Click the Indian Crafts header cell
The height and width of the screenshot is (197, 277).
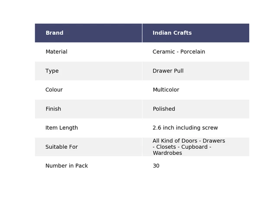(x=196, y=33)
